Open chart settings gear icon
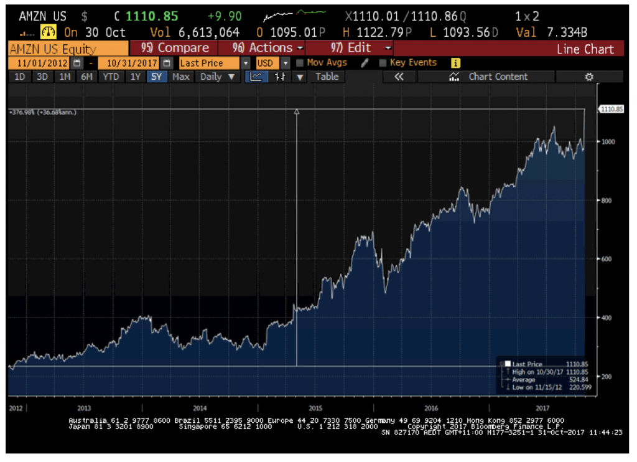The width and height of the screenshot is (637, 462). click(589, 77)
